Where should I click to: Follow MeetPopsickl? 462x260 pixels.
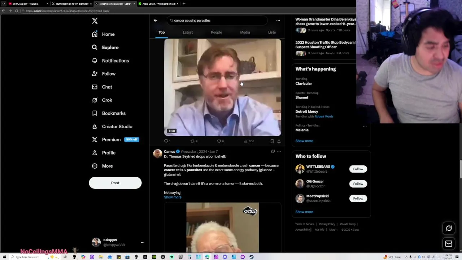[358, 198]
